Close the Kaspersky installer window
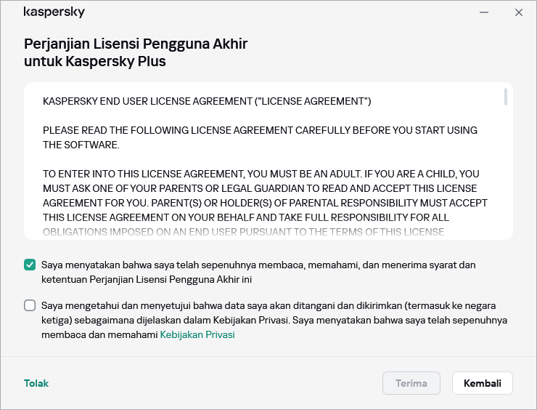This screenshot has width=537, height=410. tap(518, 12)
